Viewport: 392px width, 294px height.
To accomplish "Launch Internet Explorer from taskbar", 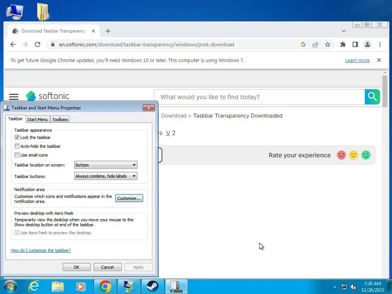I will coord(34,286).
